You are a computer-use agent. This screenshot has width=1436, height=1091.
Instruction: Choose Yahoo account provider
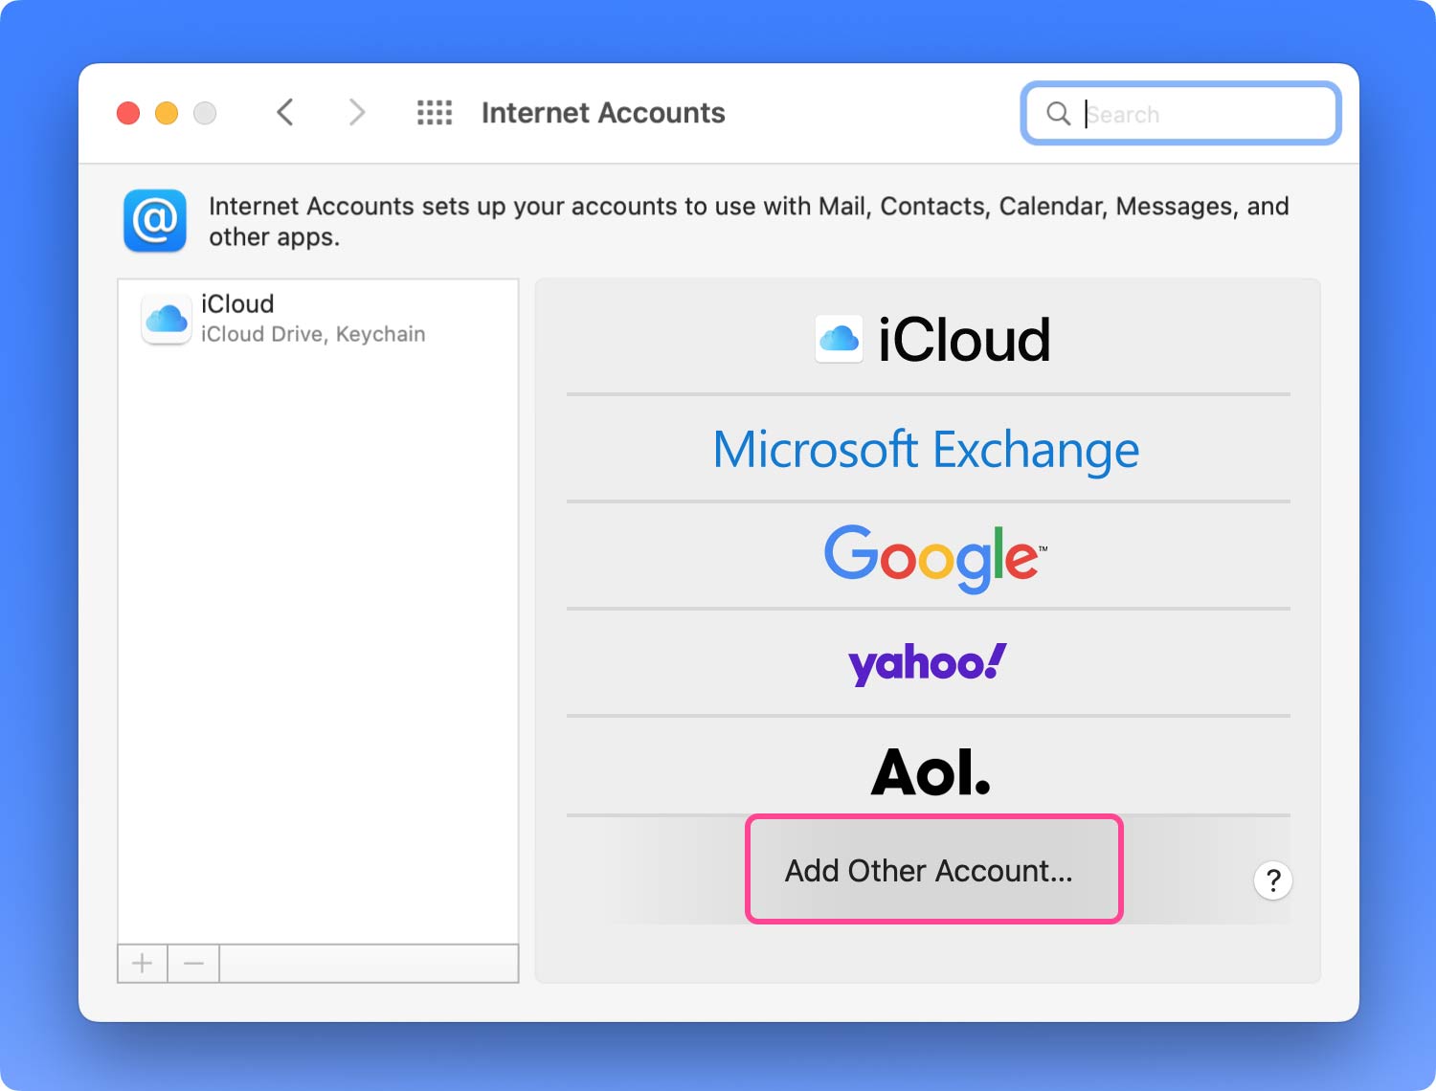[929, 663]
